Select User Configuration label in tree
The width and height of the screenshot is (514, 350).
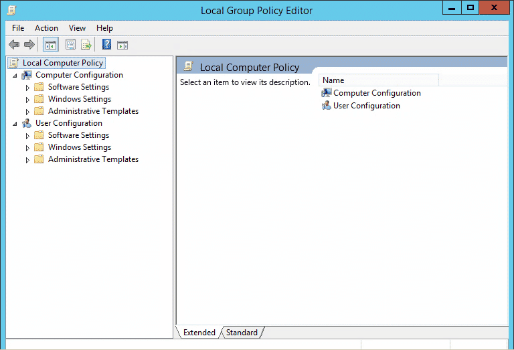(69, 123)
